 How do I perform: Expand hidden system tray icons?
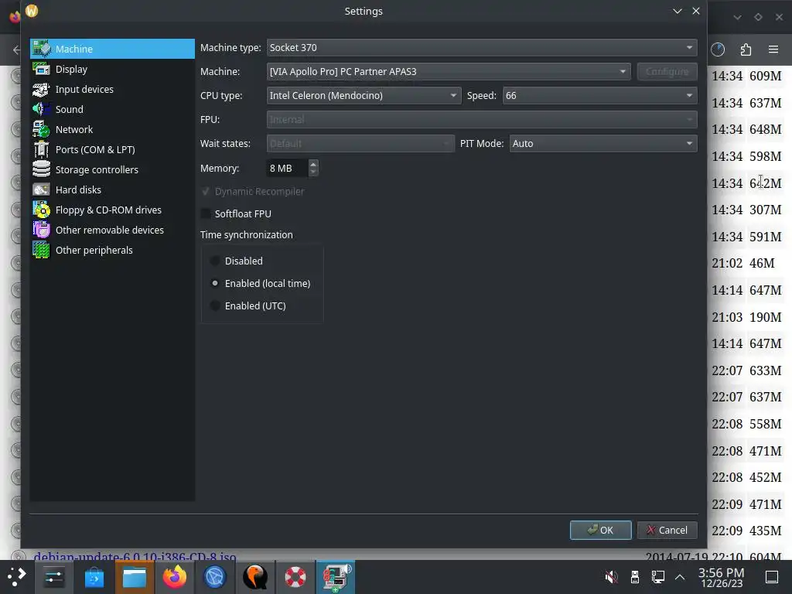680,577
